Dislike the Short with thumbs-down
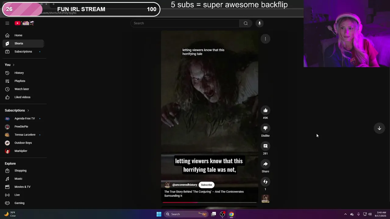390x219 pixels. (265, 128)
